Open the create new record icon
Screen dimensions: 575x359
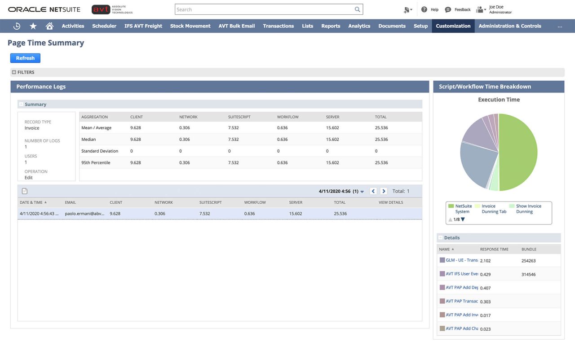(x=407, y=9)
